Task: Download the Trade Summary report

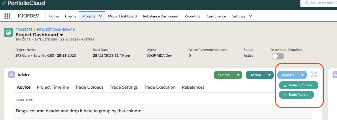Action: tap(299, 85)
